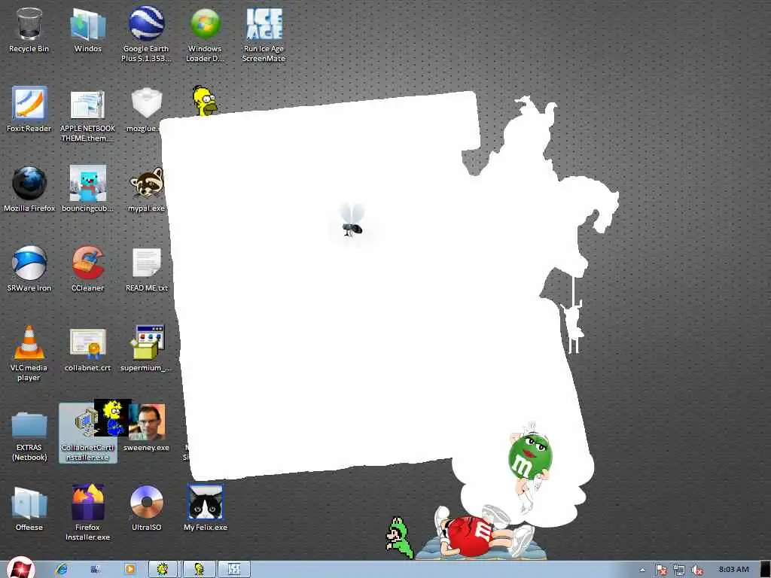This screenshot has width=771, height=578.
Task: Open the muted volume tray icon
Action: click(x=696, y=570)
